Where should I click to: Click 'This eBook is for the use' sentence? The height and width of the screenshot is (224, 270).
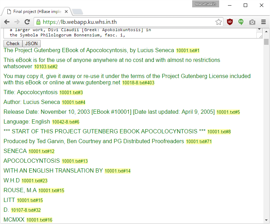click(112, 63)
